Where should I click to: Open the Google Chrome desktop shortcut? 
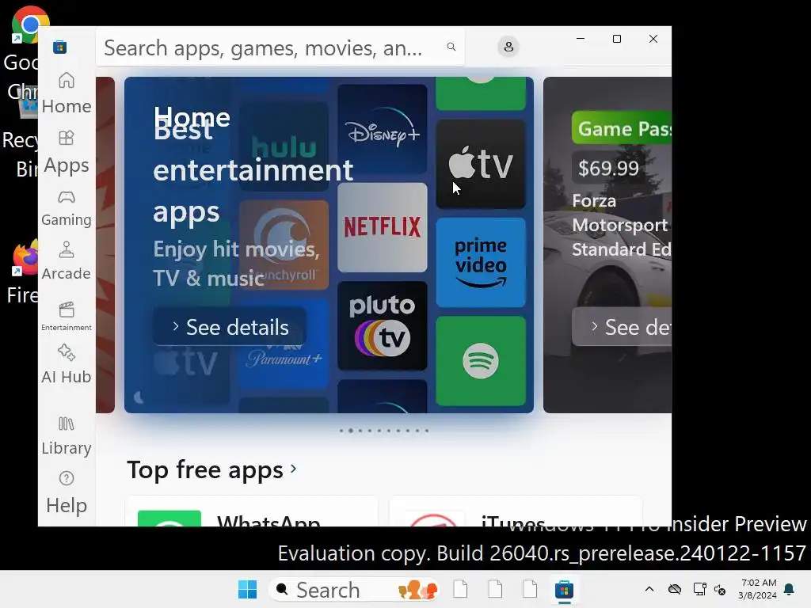[21, 51]
